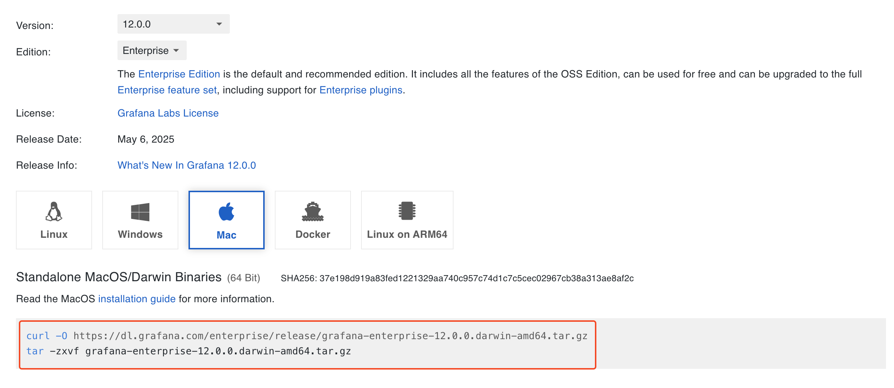This screenshot has width=894, height=388.
Task: Switch to the Docker tab label
Action: coord(313,235)
